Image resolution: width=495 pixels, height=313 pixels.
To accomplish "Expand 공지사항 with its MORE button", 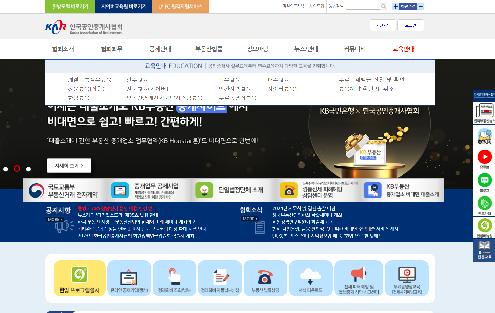I will coord(55,219).
